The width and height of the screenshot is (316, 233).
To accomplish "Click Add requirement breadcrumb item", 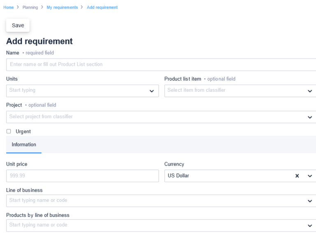I will click(102, 7).
